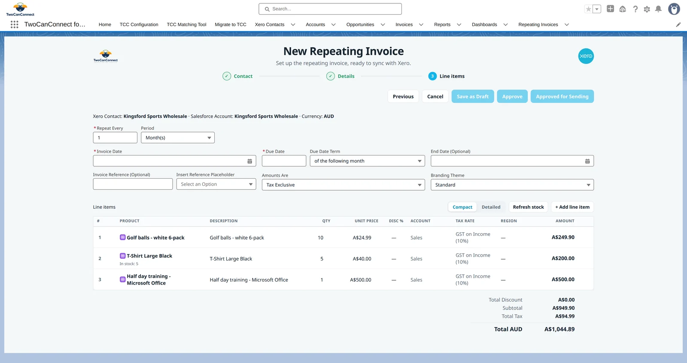Open the End Date calendar picker
This screenshot has height=363, width=687.
pos(587,161)
